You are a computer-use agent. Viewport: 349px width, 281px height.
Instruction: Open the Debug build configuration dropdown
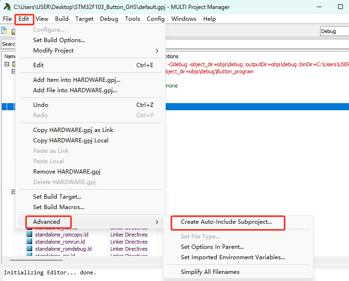click(334, 31)
